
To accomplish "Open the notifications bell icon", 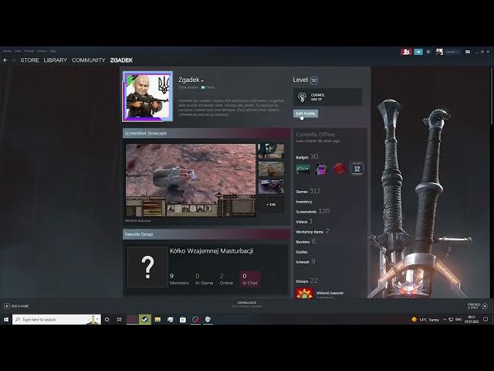I will pyautogui.click(x=428, y=52).
